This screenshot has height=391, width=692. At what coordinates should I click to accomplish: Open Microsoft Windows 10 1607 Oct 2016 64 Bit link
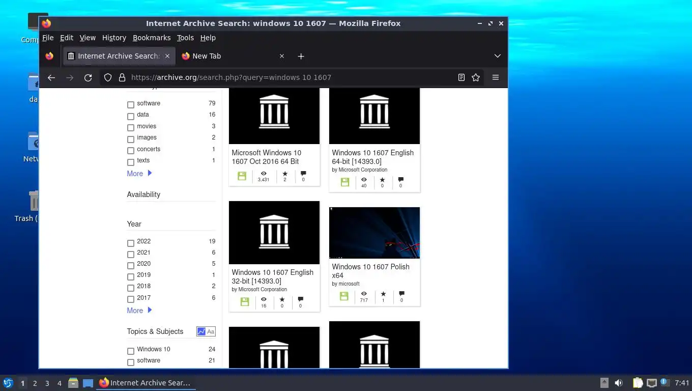point(266,157)
